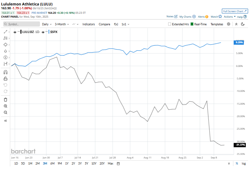
Task: Enable the Extended Hrs checkbox
Action: click(x=170, y=24)
